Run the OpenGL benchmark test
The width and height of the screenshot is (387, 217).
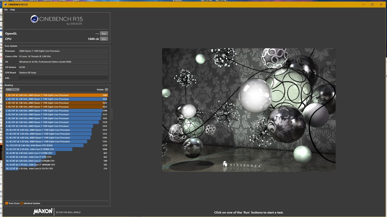point(104,33)
